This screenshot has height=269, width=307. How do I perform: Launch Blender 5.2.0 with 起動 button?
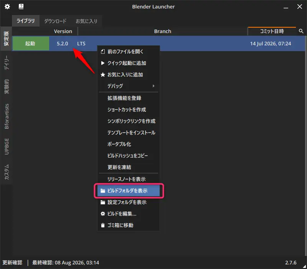click(31, 43)
